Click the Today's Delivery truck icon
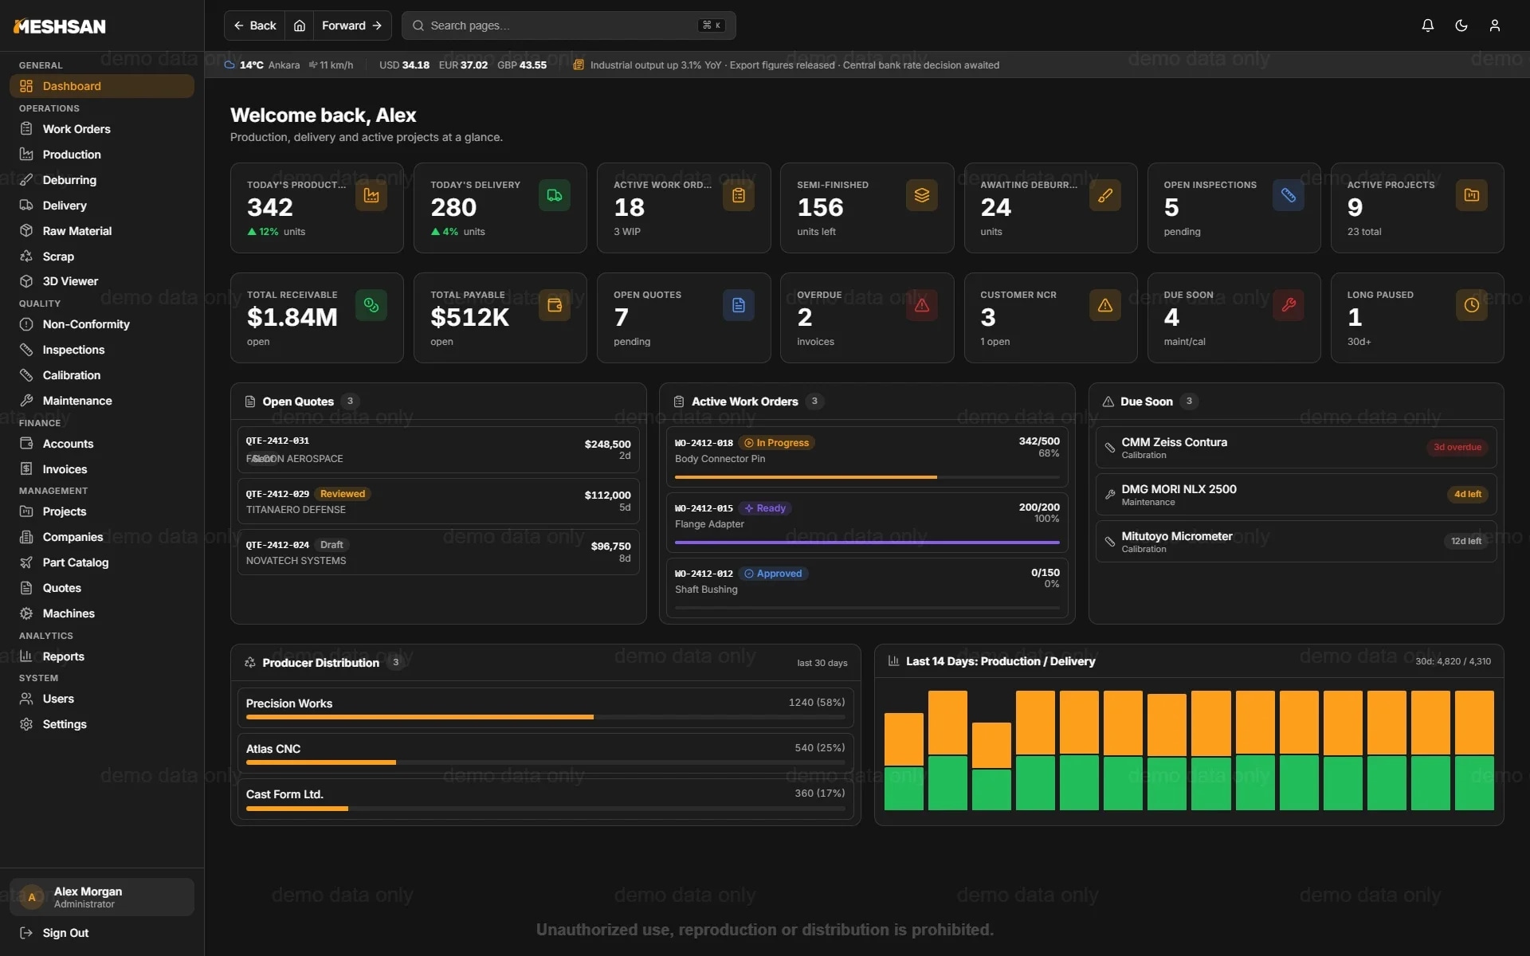The width and height of the screenshot is (1530, 956). coord(555,195)
